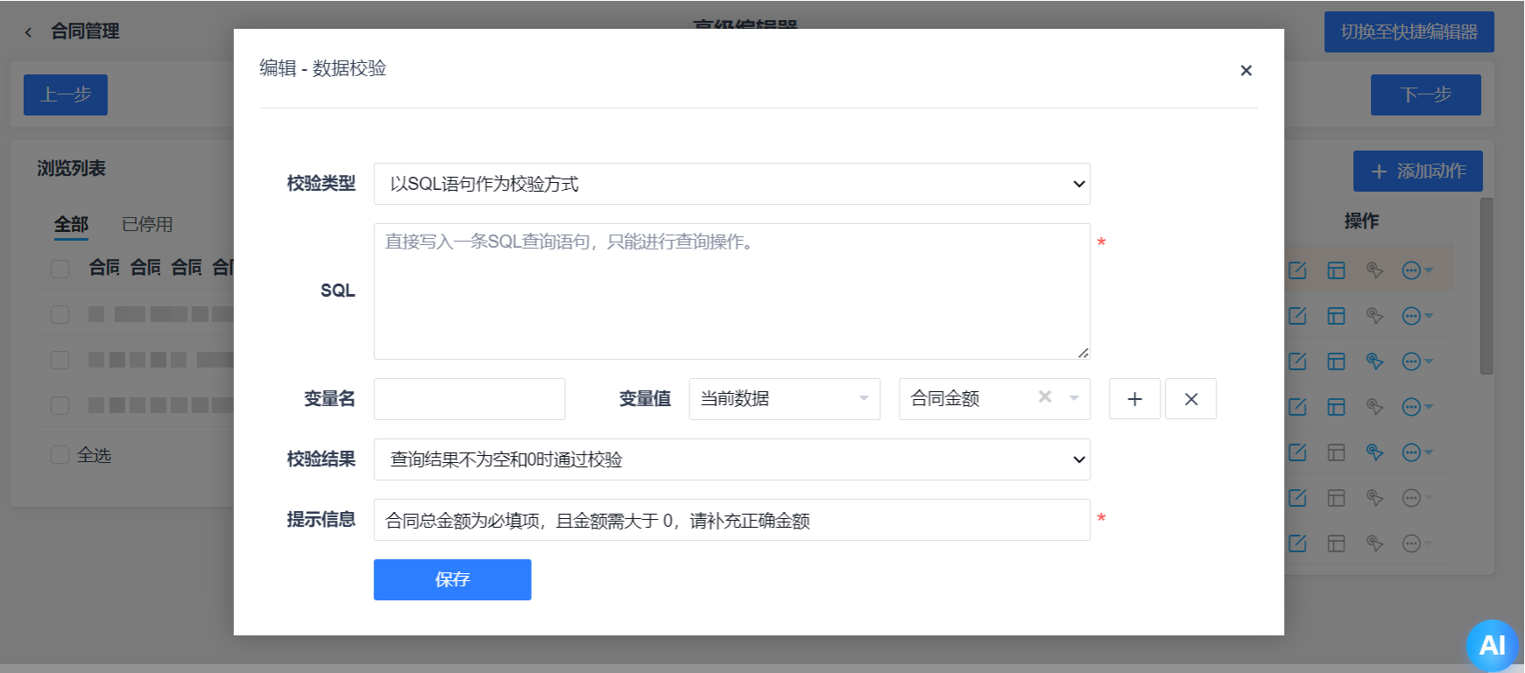Click the edit icon in the third 操作 row
Screen dimensions: 1525x673
click(x=1297, y=361)
